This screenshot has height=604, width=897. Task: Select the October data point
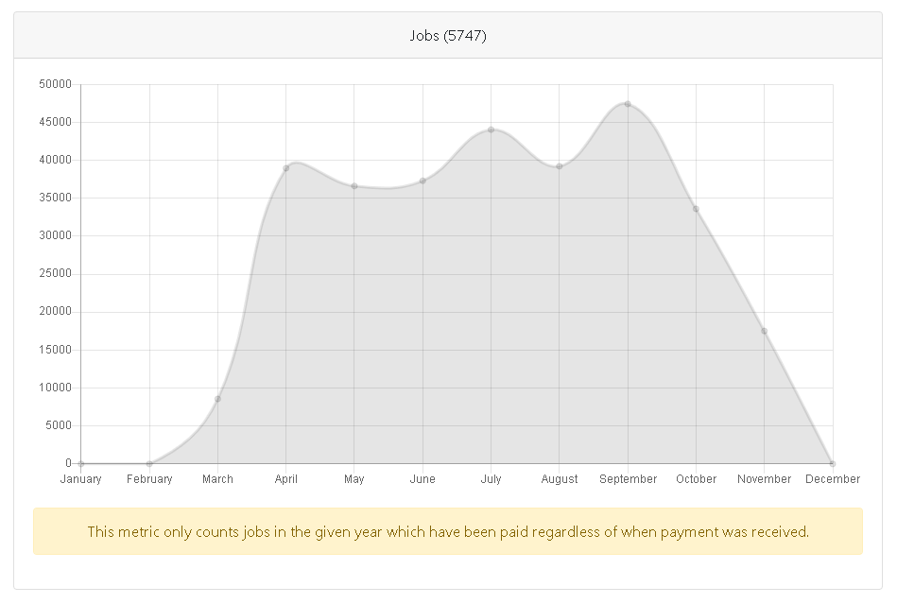696,209
